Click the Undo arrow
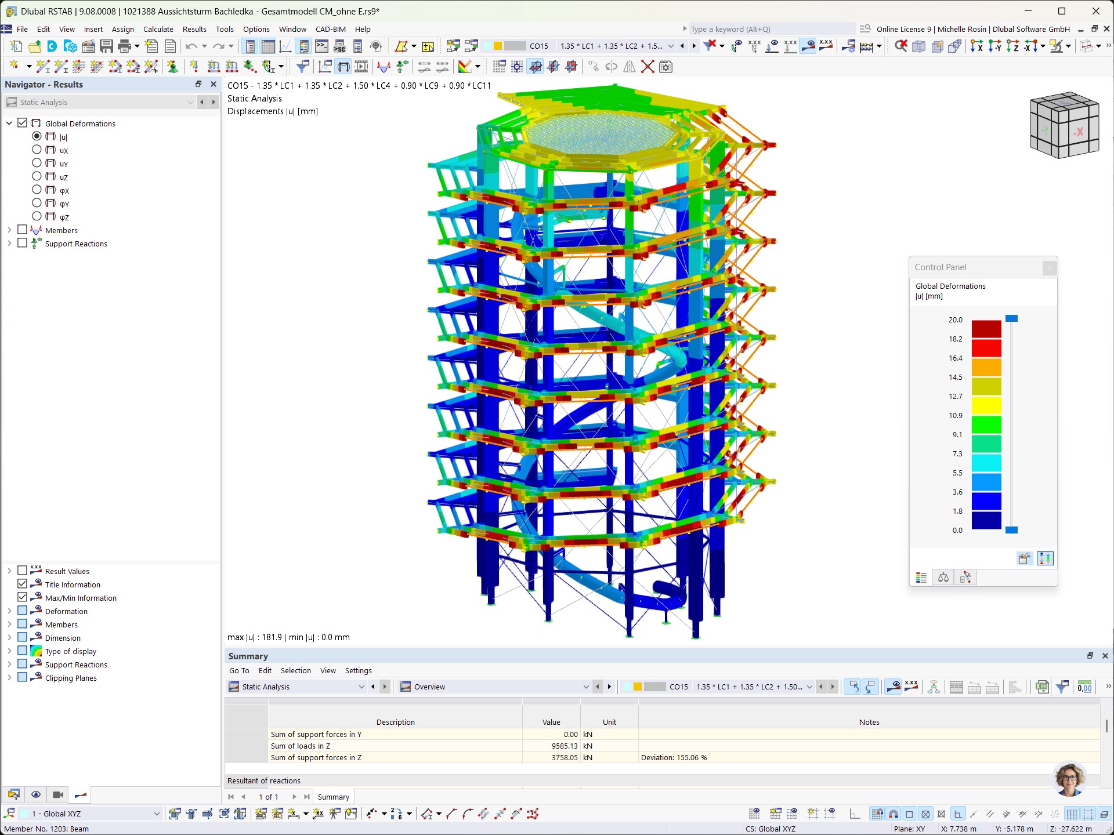The width and height of the screenshot is (1114, 835). [192, 46]
